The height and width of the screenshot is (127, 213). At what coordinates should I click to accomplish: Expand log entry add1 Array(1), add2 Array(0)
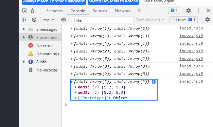click(71, 28)
